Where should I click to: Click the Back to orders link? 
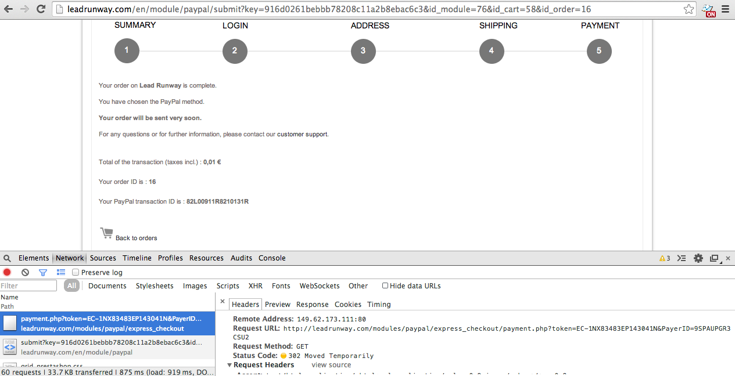[137, 238]
